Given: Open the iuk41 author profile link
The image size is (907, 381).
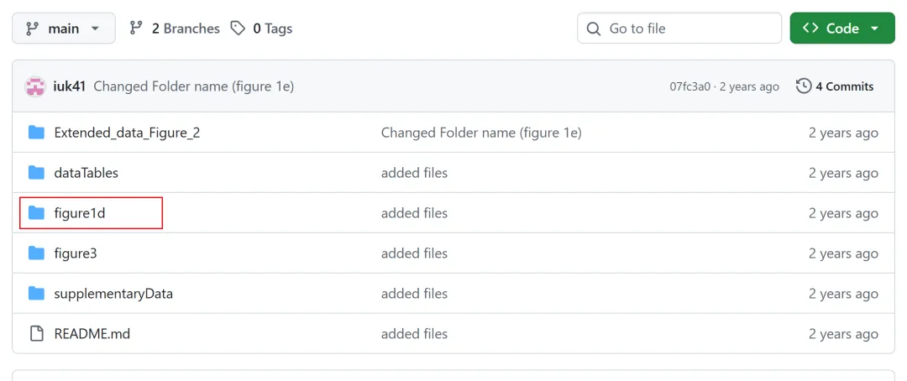Looking at the screenshot, I should [71, 86].
